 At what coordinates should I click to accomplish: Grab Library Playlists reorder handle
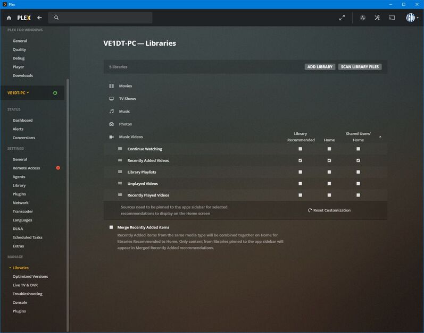[x=120, y=172]
